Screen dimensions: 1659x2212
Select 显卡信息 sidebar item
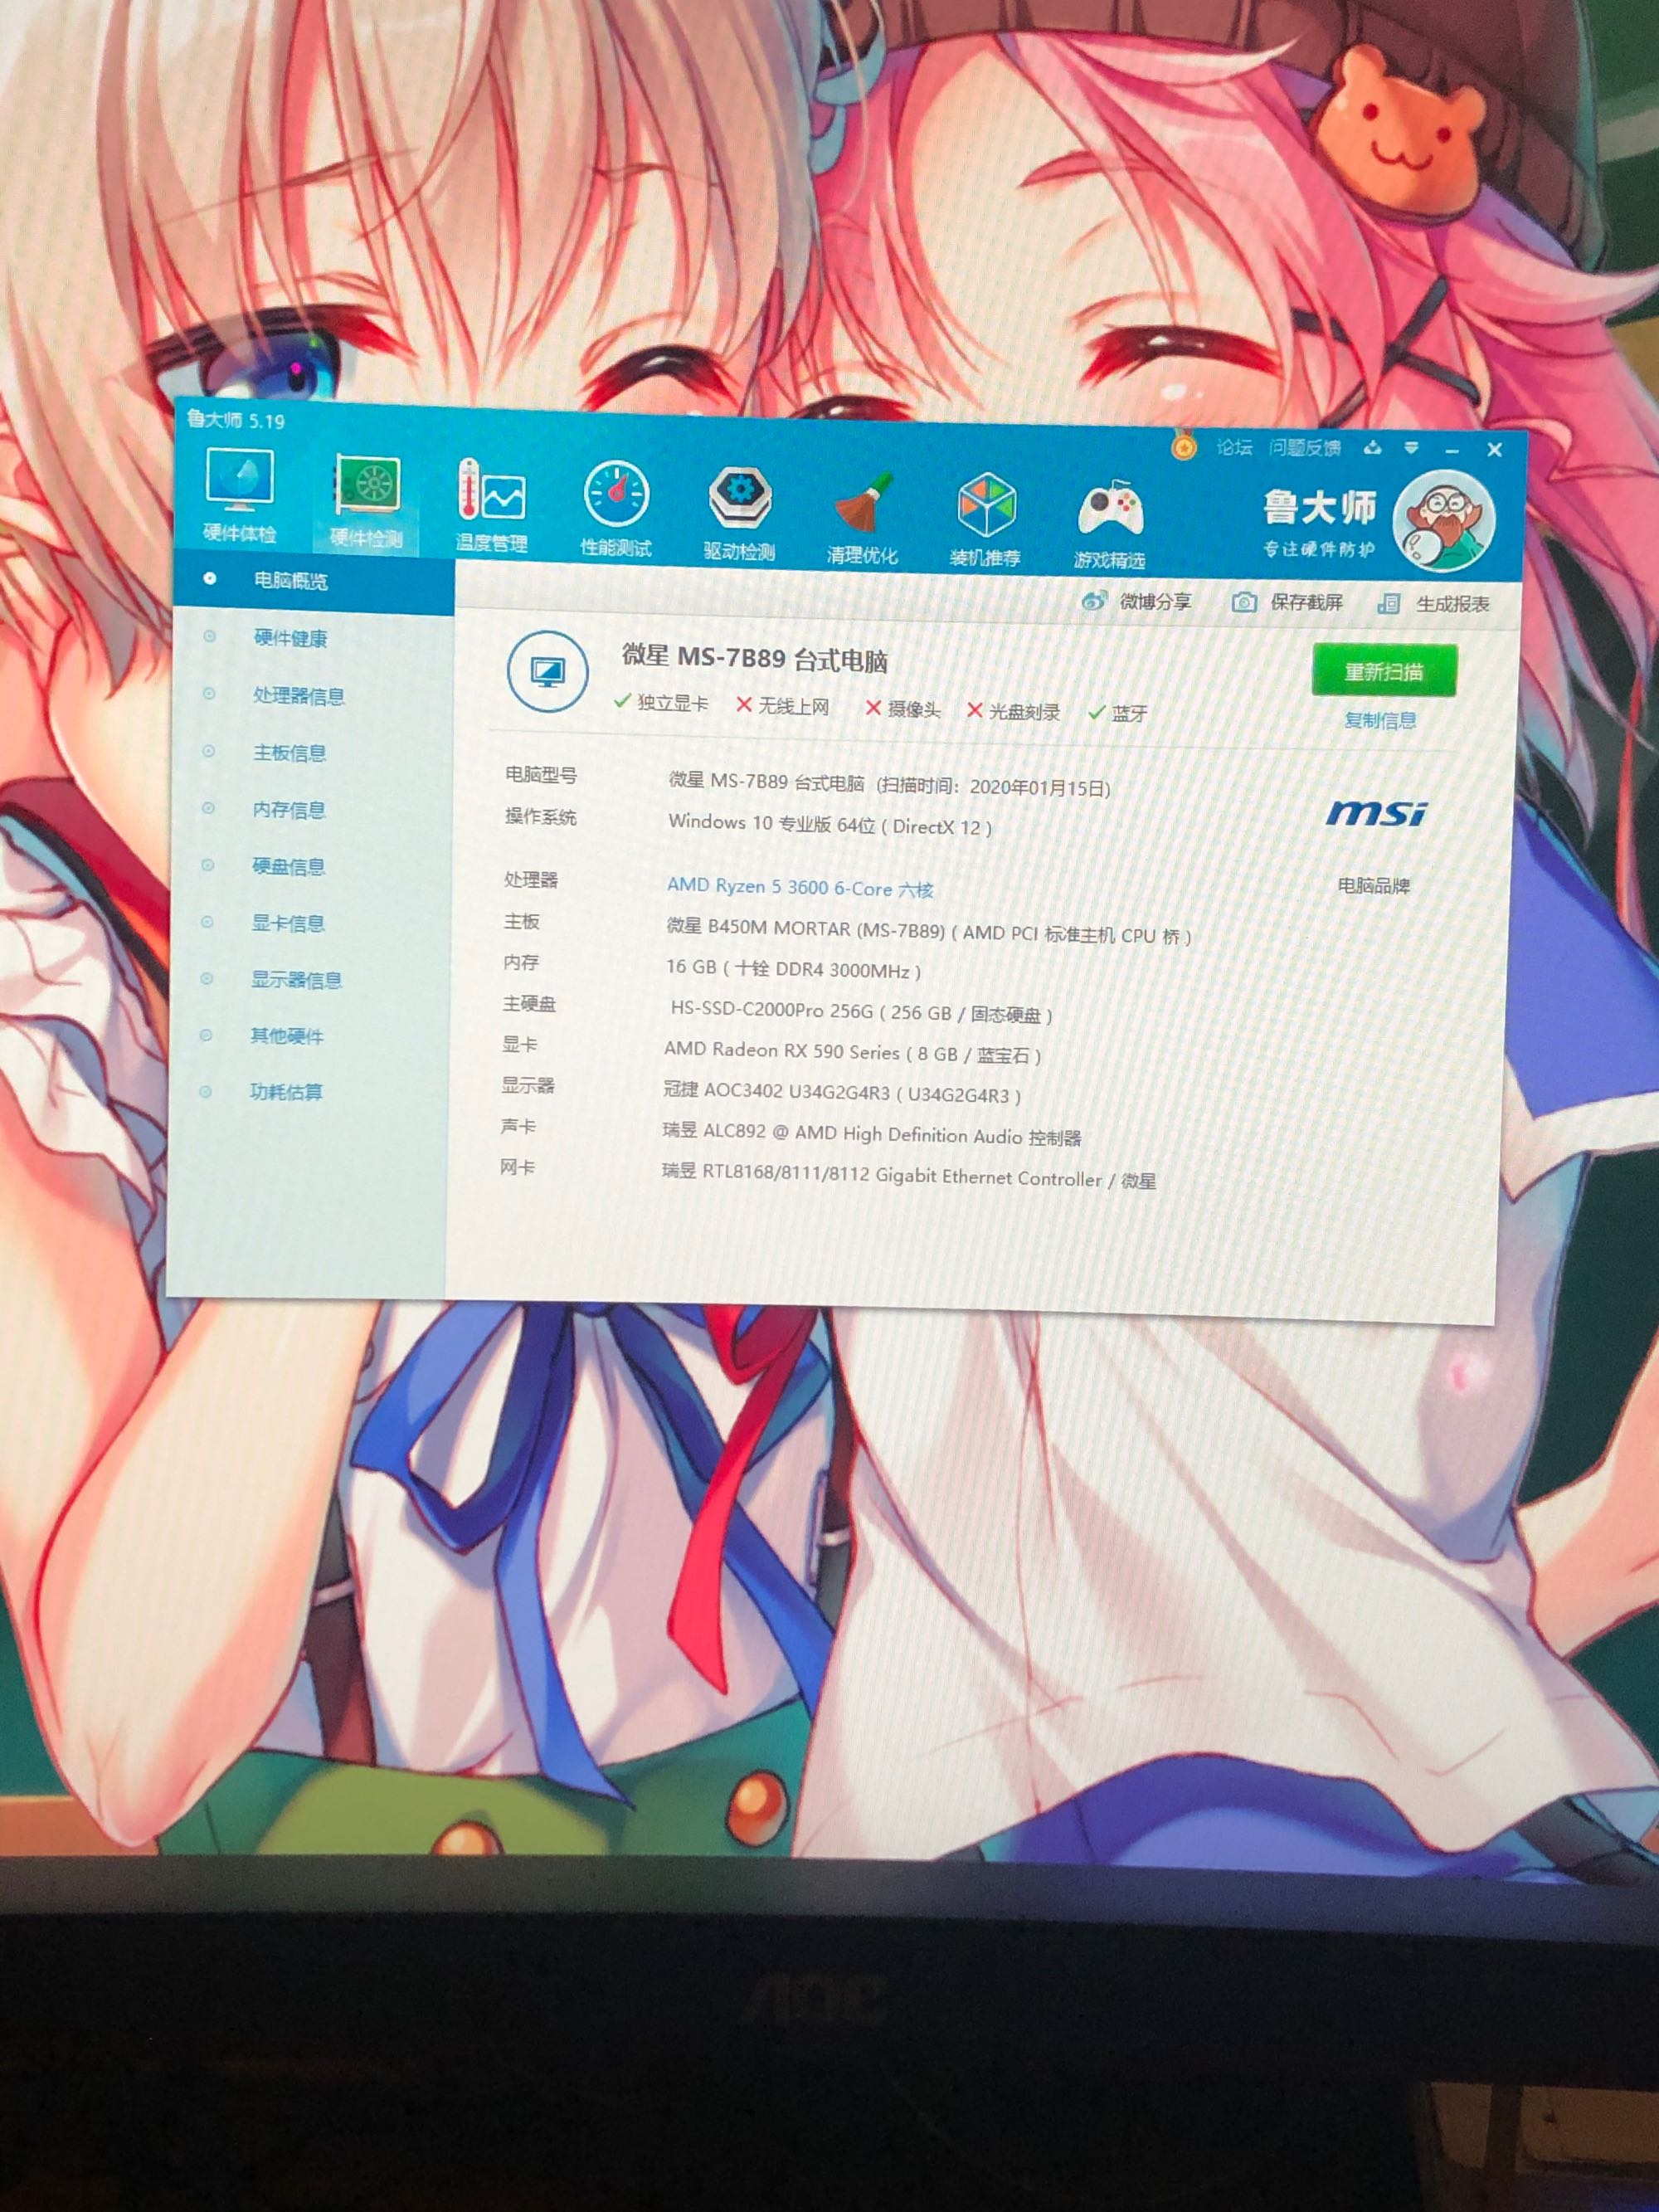tap(287, 923)
